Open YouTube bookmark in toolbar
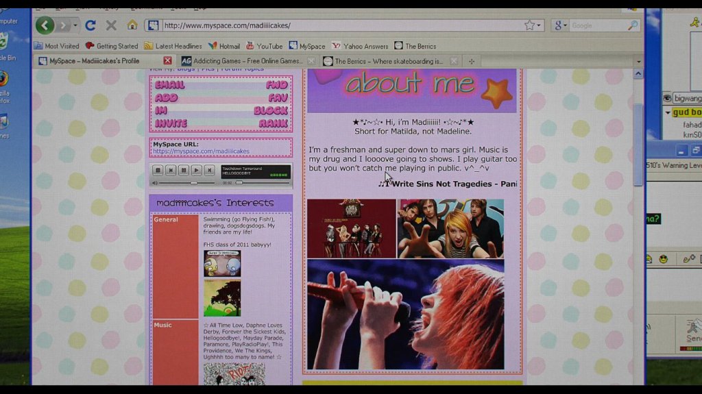 click(x=265, y=46)
